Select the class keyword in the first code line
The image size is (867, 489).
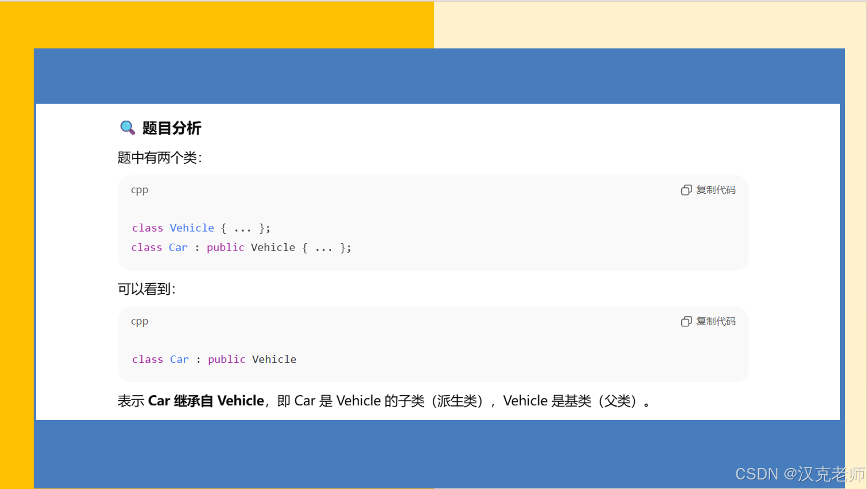pos(147,228)
